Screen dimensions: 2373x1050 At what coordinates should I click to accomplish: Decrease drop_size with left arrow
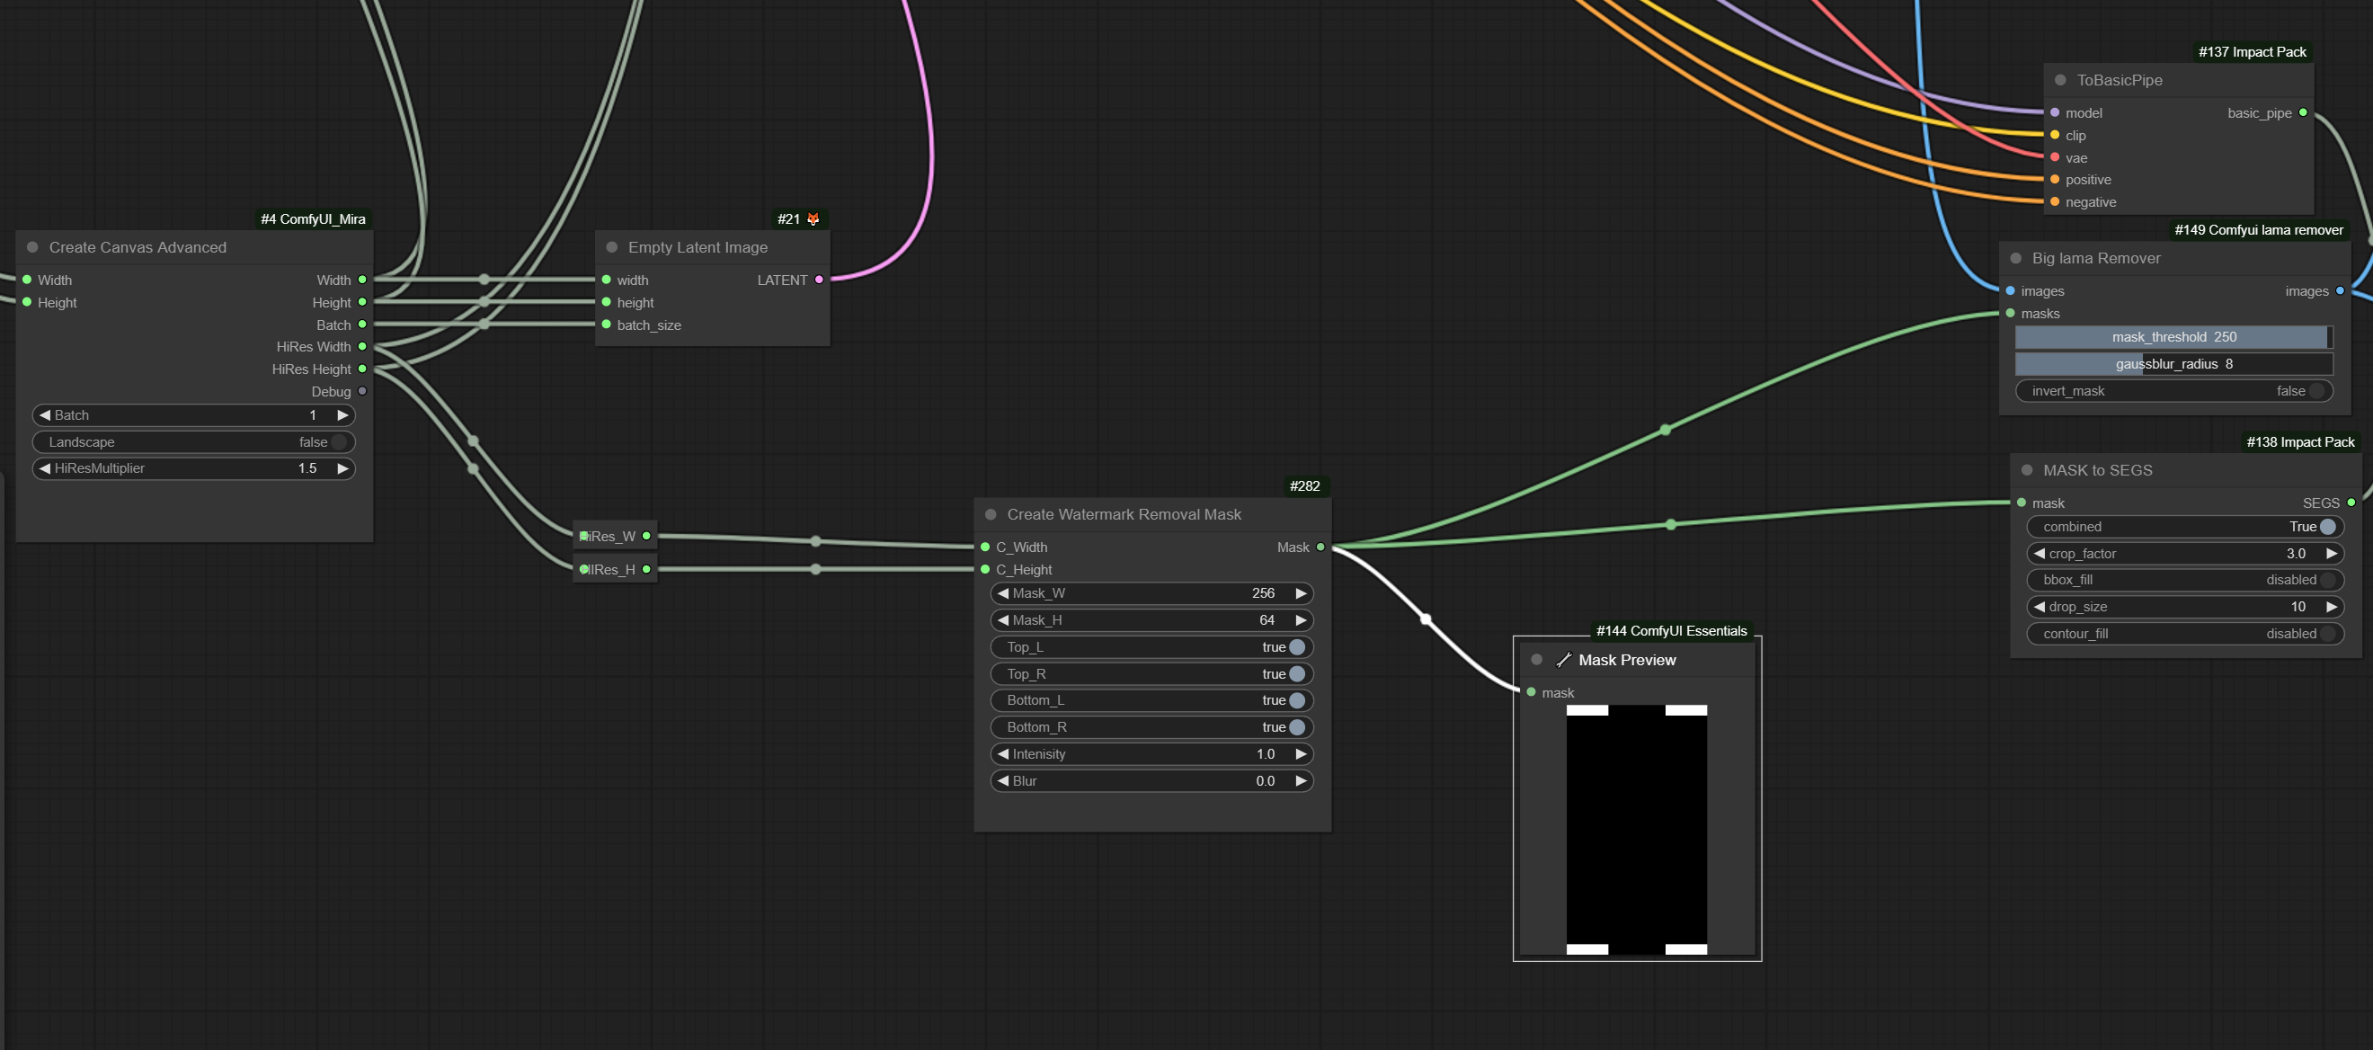click(x=2039, y=607)
